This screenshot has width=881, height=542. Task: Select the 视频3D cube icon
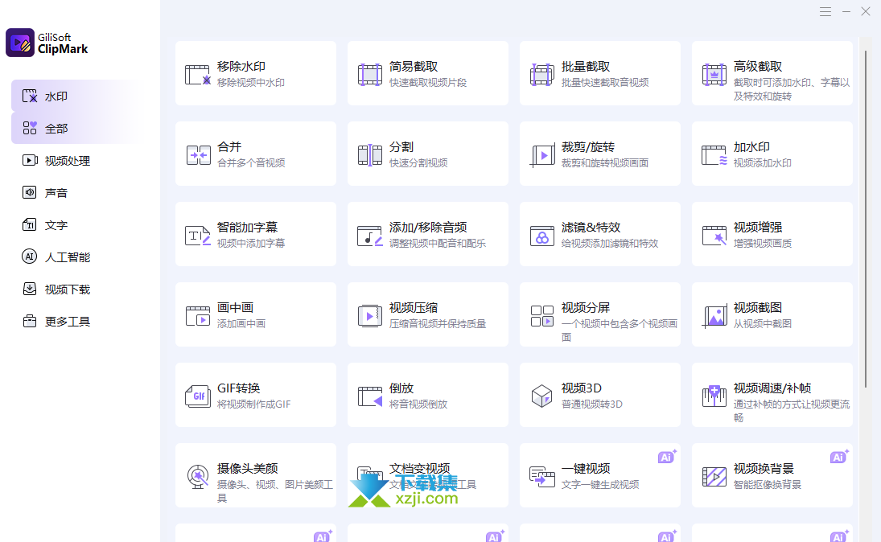[541, 396]
